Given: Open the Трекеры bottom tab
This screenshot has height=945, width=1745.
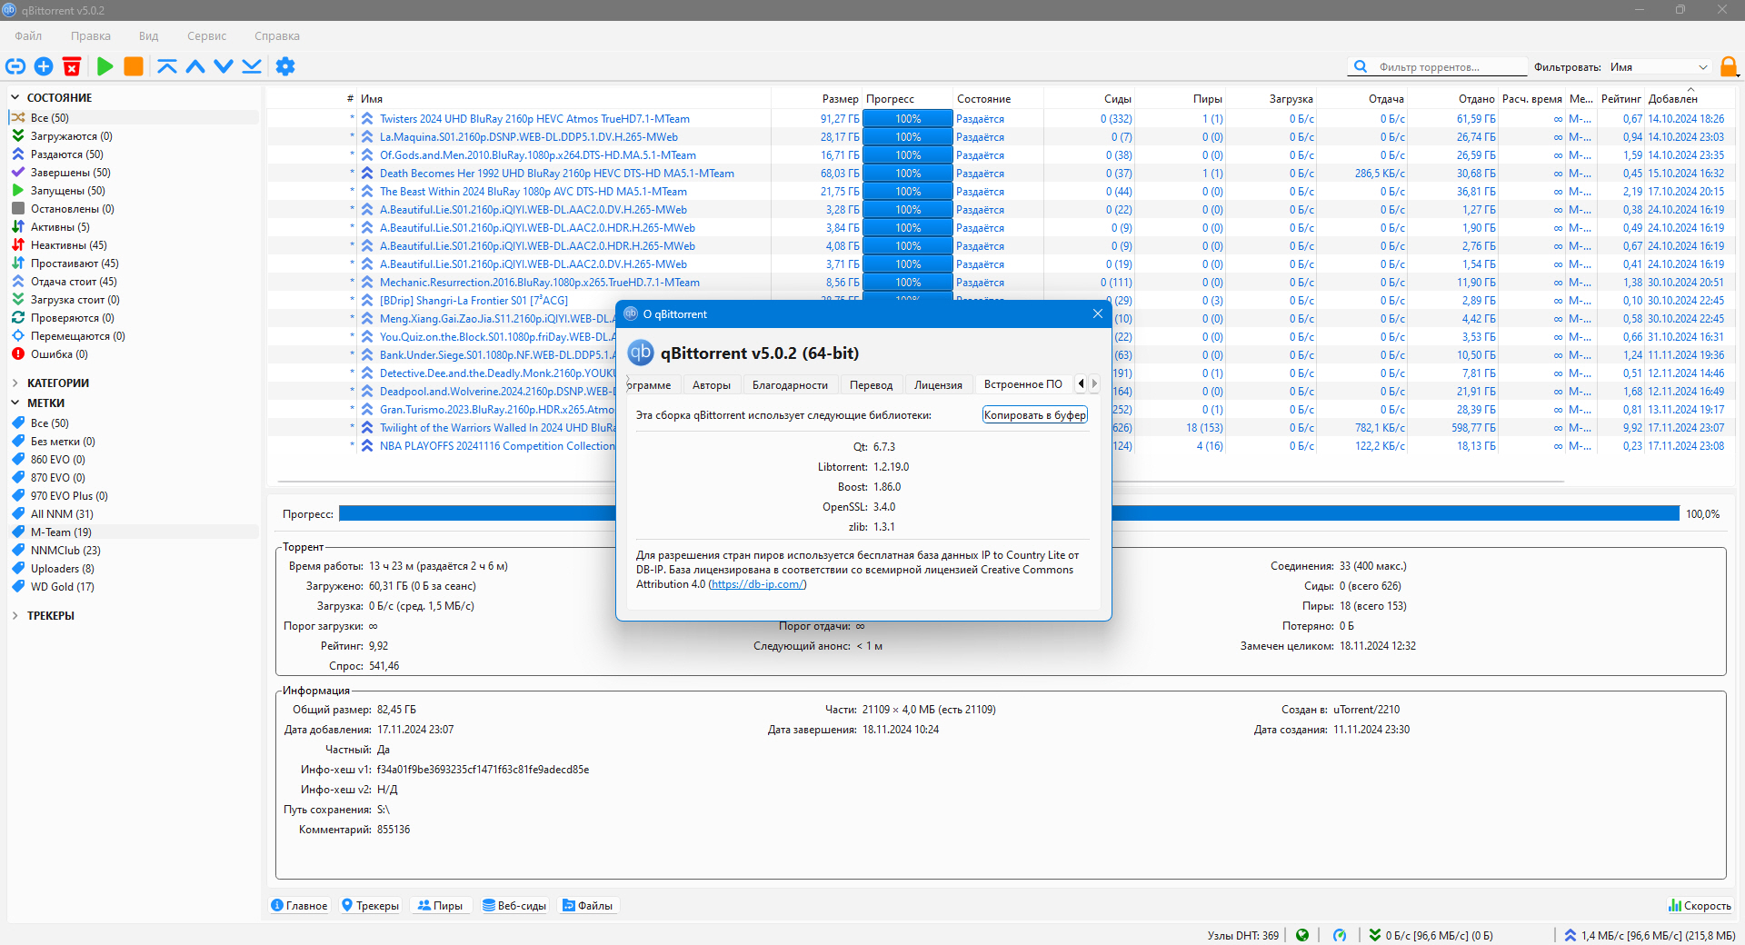Looking at the screenshot, I should (371, 906).
